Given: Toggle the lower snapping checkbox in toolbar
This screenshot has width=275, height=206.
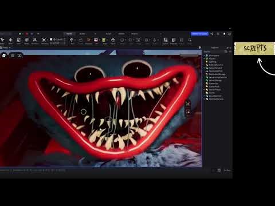Looking at the screenshot, I should tap(51, 43).
